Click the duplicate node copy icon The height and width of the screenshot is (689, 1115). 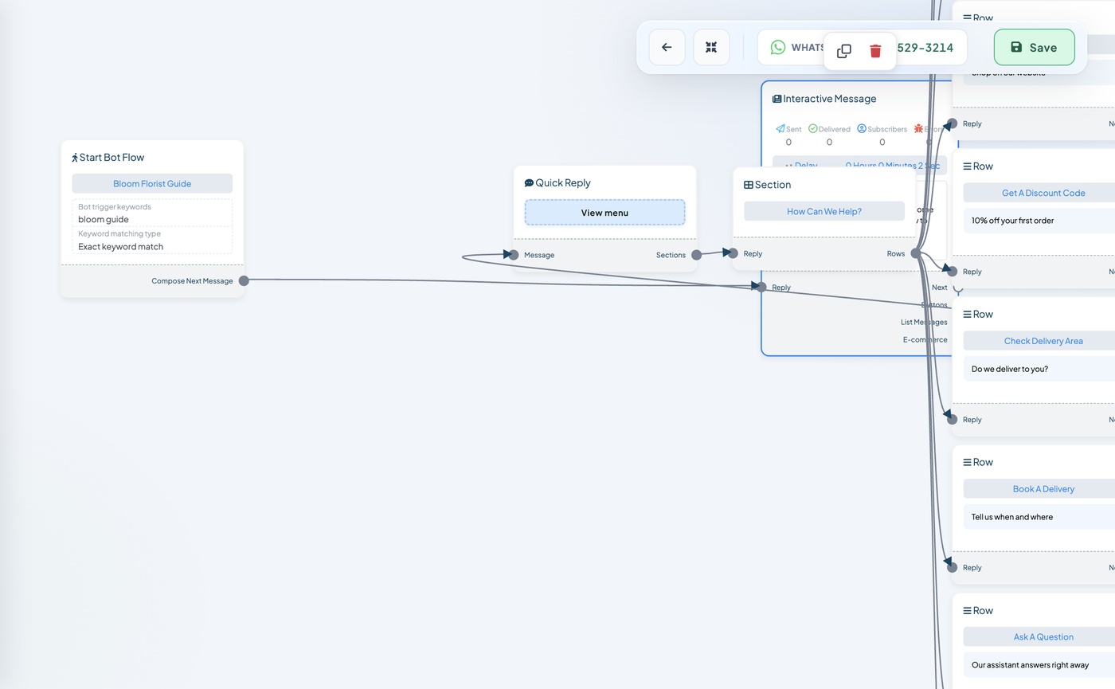[x=844, y=51]
